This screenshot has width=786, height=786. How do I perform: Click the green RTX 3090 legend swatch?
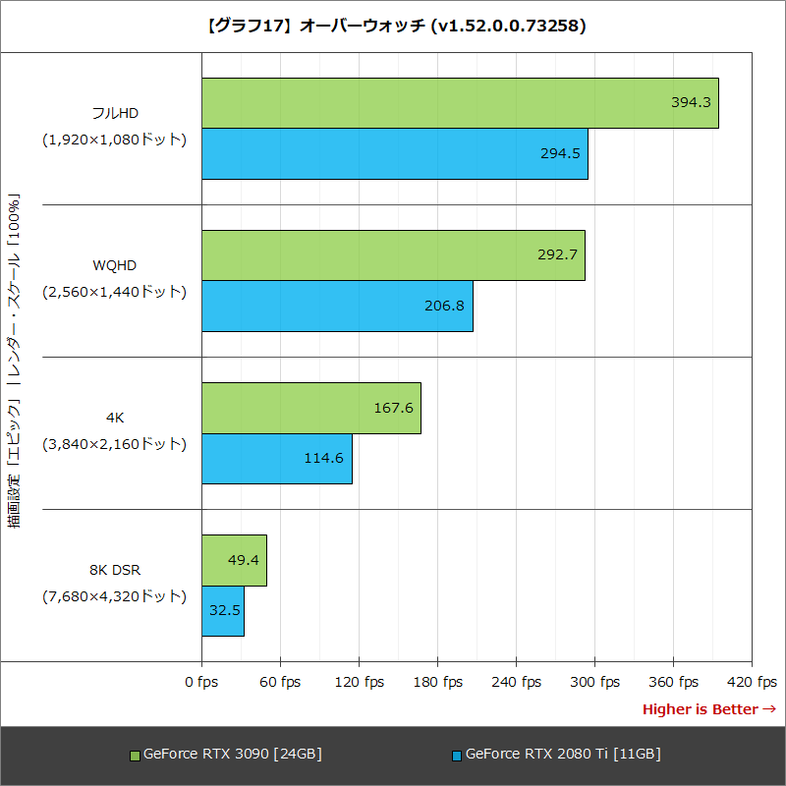click(135, 756)
